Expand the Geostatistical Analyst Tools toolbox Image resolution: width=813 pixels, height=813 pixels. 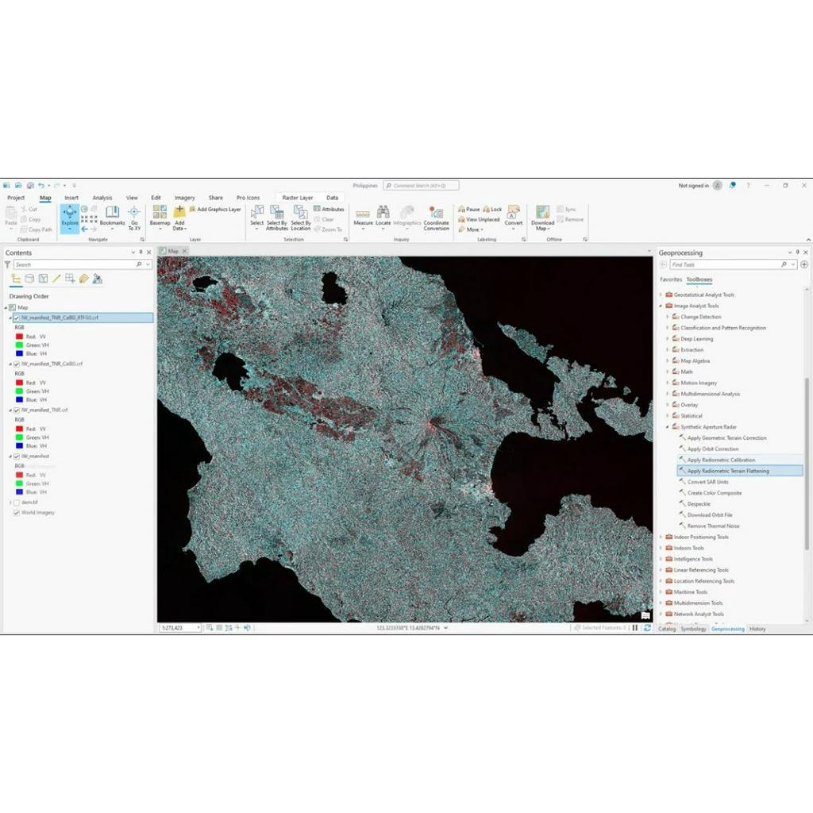point(661,294)
